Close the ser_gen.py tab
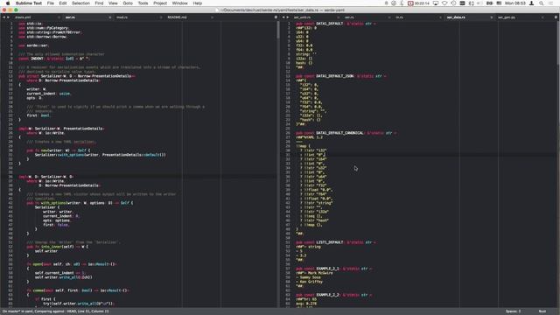This screenshot has width=560, height=315. [x=542, y=17]
